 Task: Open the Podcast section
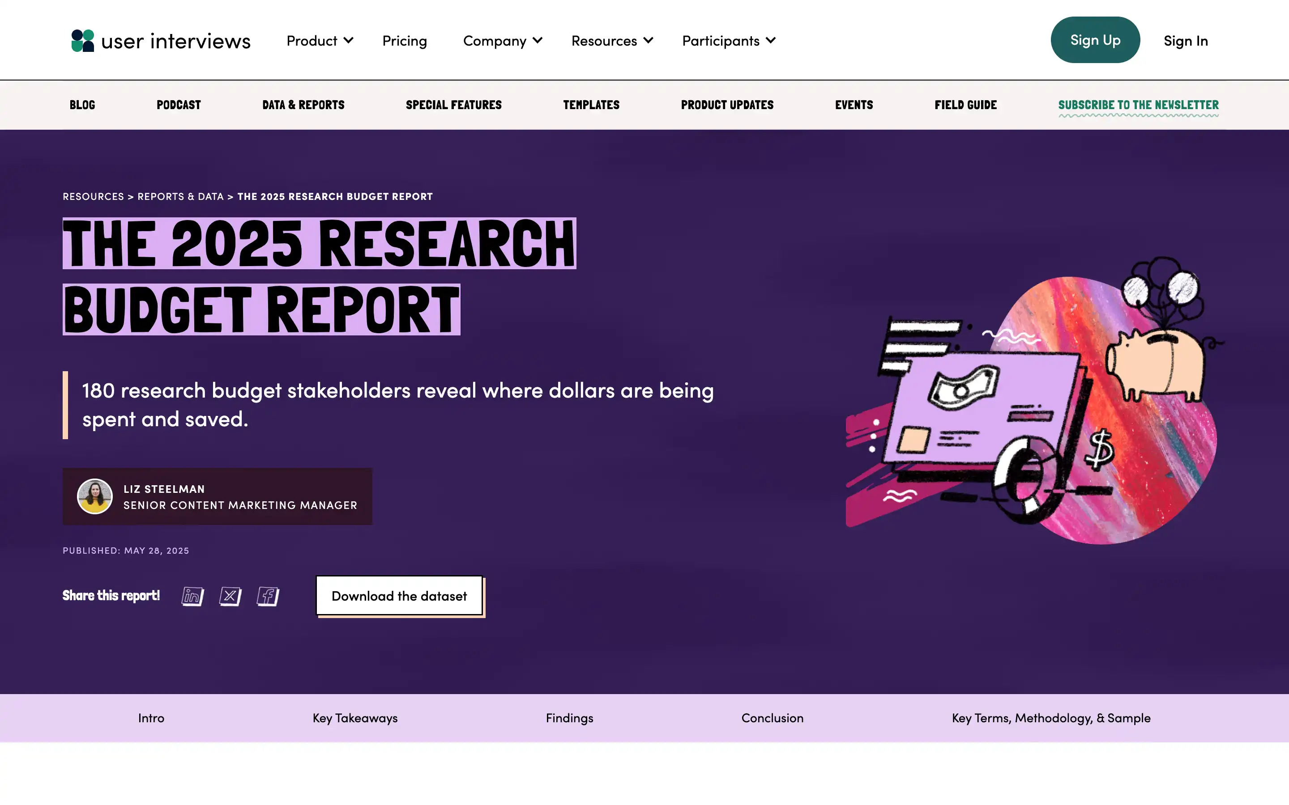pos(179,105)
